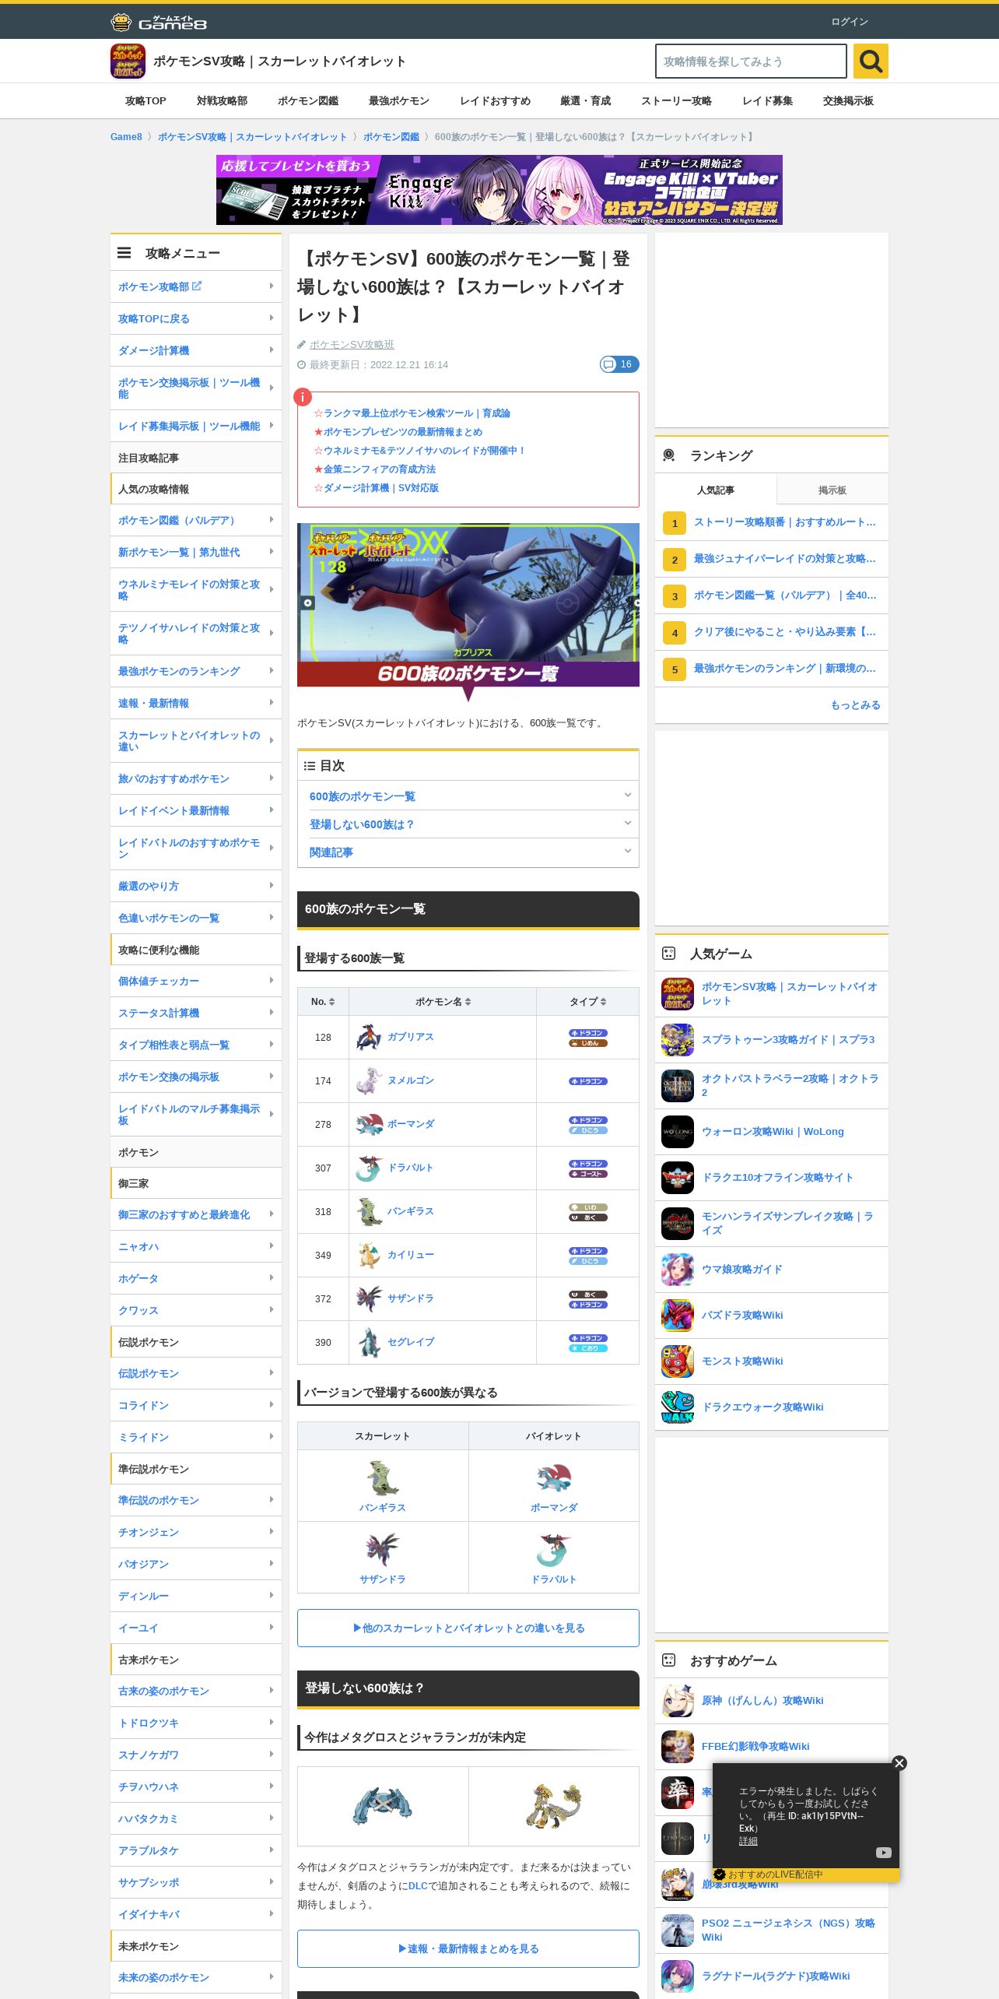Click the 速報・最新情報まとめを見る button
Image resolution: width=999 pixels, height=1999 pixels.
point(468,1948)
